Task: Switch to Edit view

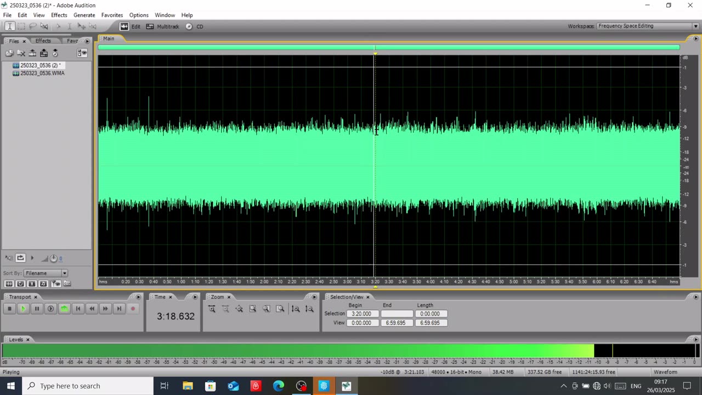Action: pos(130,26)
